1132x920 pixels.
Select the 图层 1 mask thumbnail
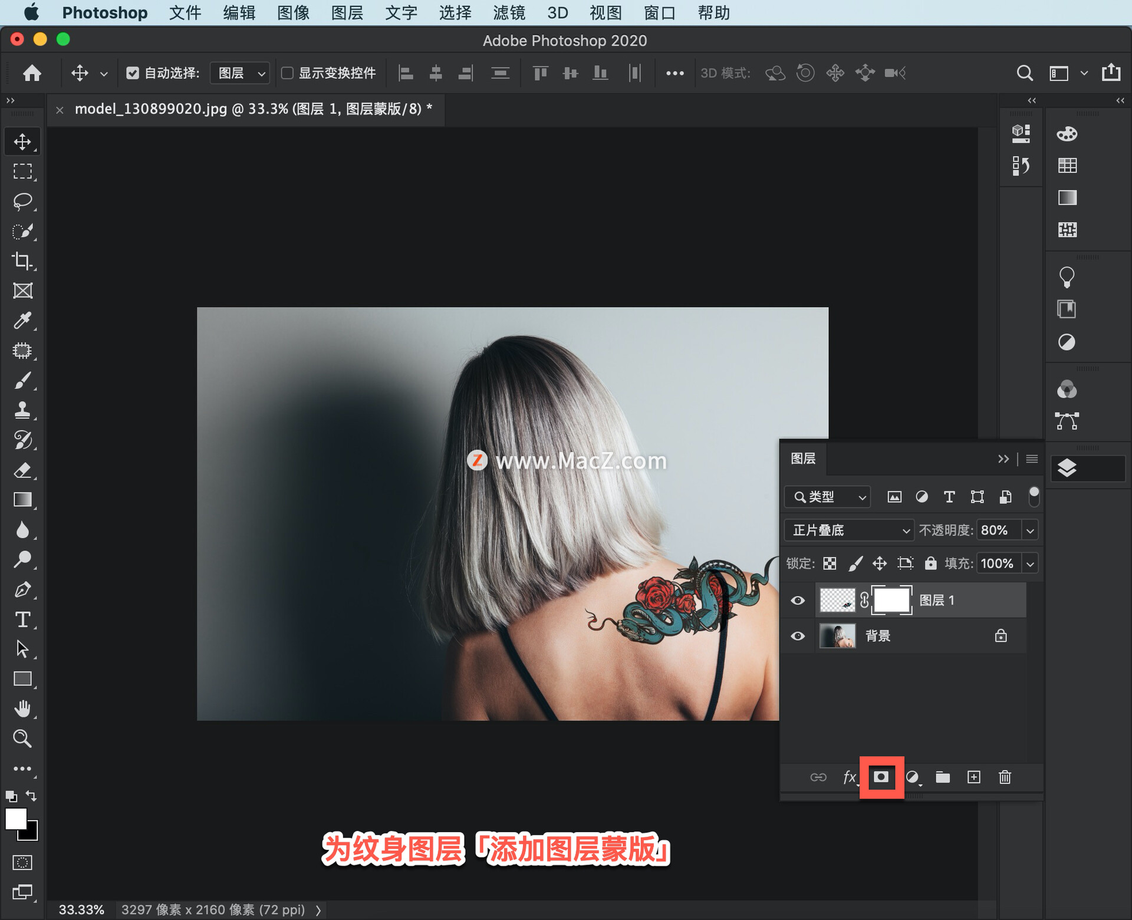891,600
